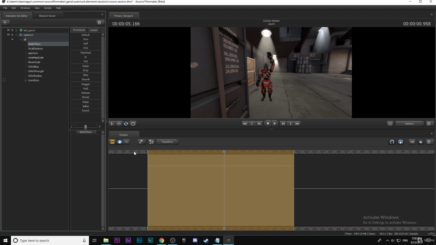Toggle visibility eye for camera1
Image resolution: width=436 pixels, height=245 pixels.
(x=8, y=35)
